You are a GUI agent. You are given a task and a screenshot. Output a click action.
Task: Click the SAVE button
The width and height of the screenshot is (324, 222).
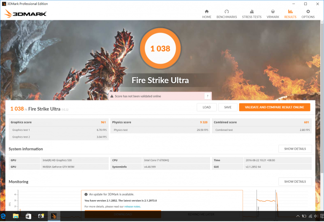[228, 107]
